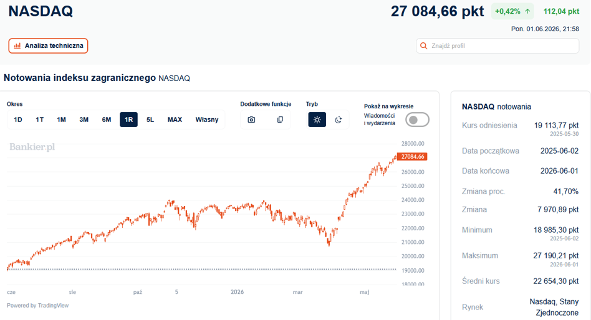Click Kurs odniesienia value 19 113,77 pkt

click(556, 125)
